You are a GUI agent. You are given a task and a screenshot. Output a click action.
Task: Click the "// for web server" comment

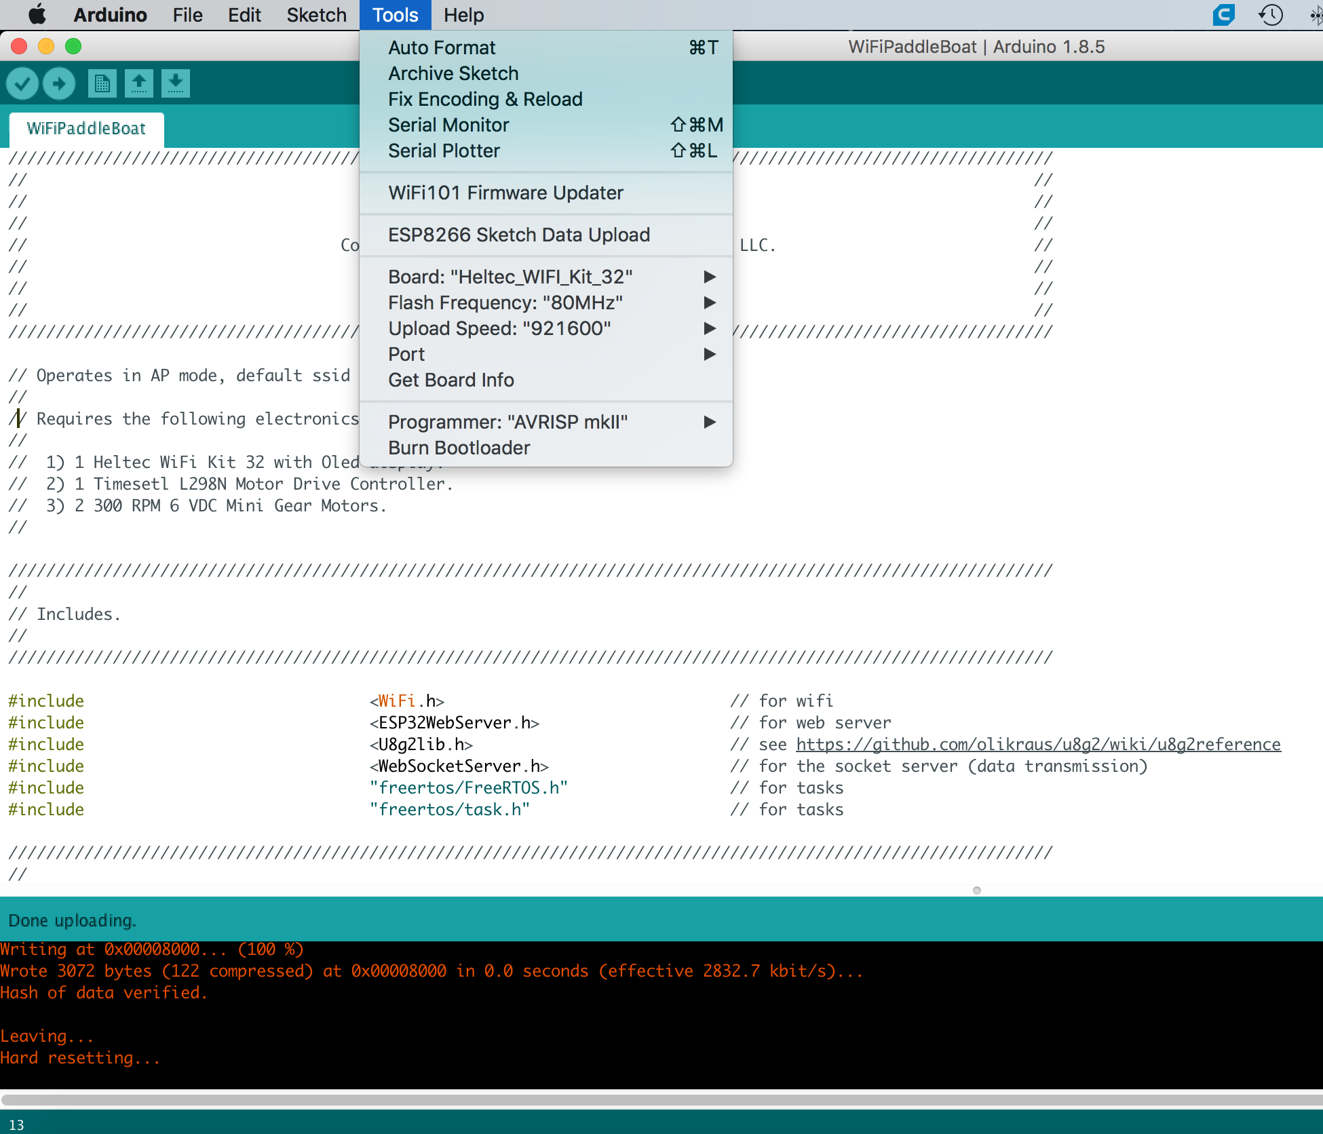[x=811, y=722]
